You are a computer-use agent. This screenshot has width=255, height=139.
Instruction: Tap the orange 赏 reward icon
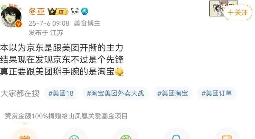point(24,135)
